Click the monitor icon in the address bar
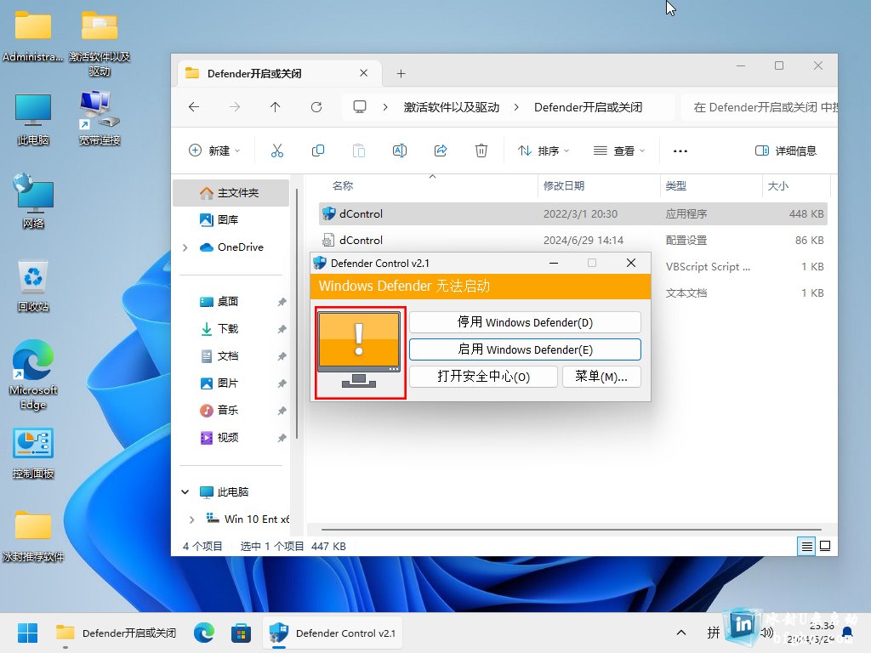The height and width of the screenshot is (653, 871). pyautogui.click(x=360, y=106)
